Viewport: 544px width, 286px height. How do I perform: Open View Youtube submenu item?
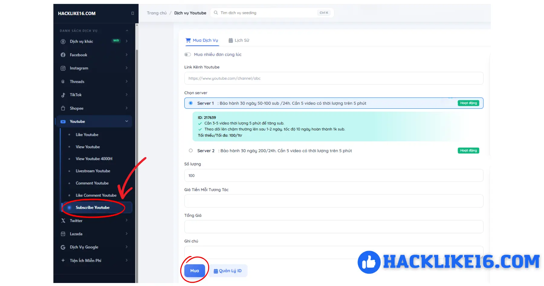click(x=88, y=147)
